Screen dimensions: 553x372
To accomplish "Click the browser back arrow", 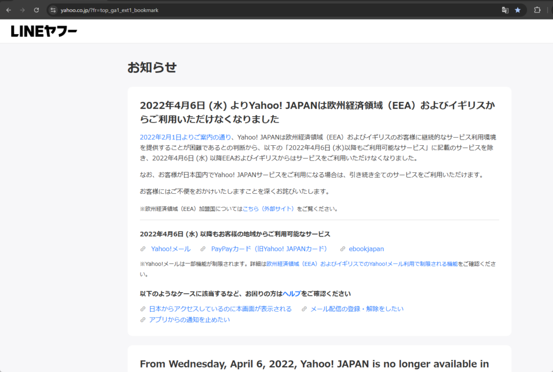I will point(9,10).
